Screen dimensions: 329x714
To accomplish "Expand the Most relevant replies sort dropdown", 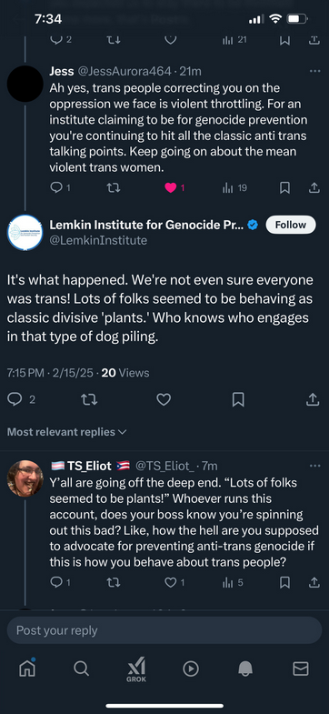I will 67,432.
